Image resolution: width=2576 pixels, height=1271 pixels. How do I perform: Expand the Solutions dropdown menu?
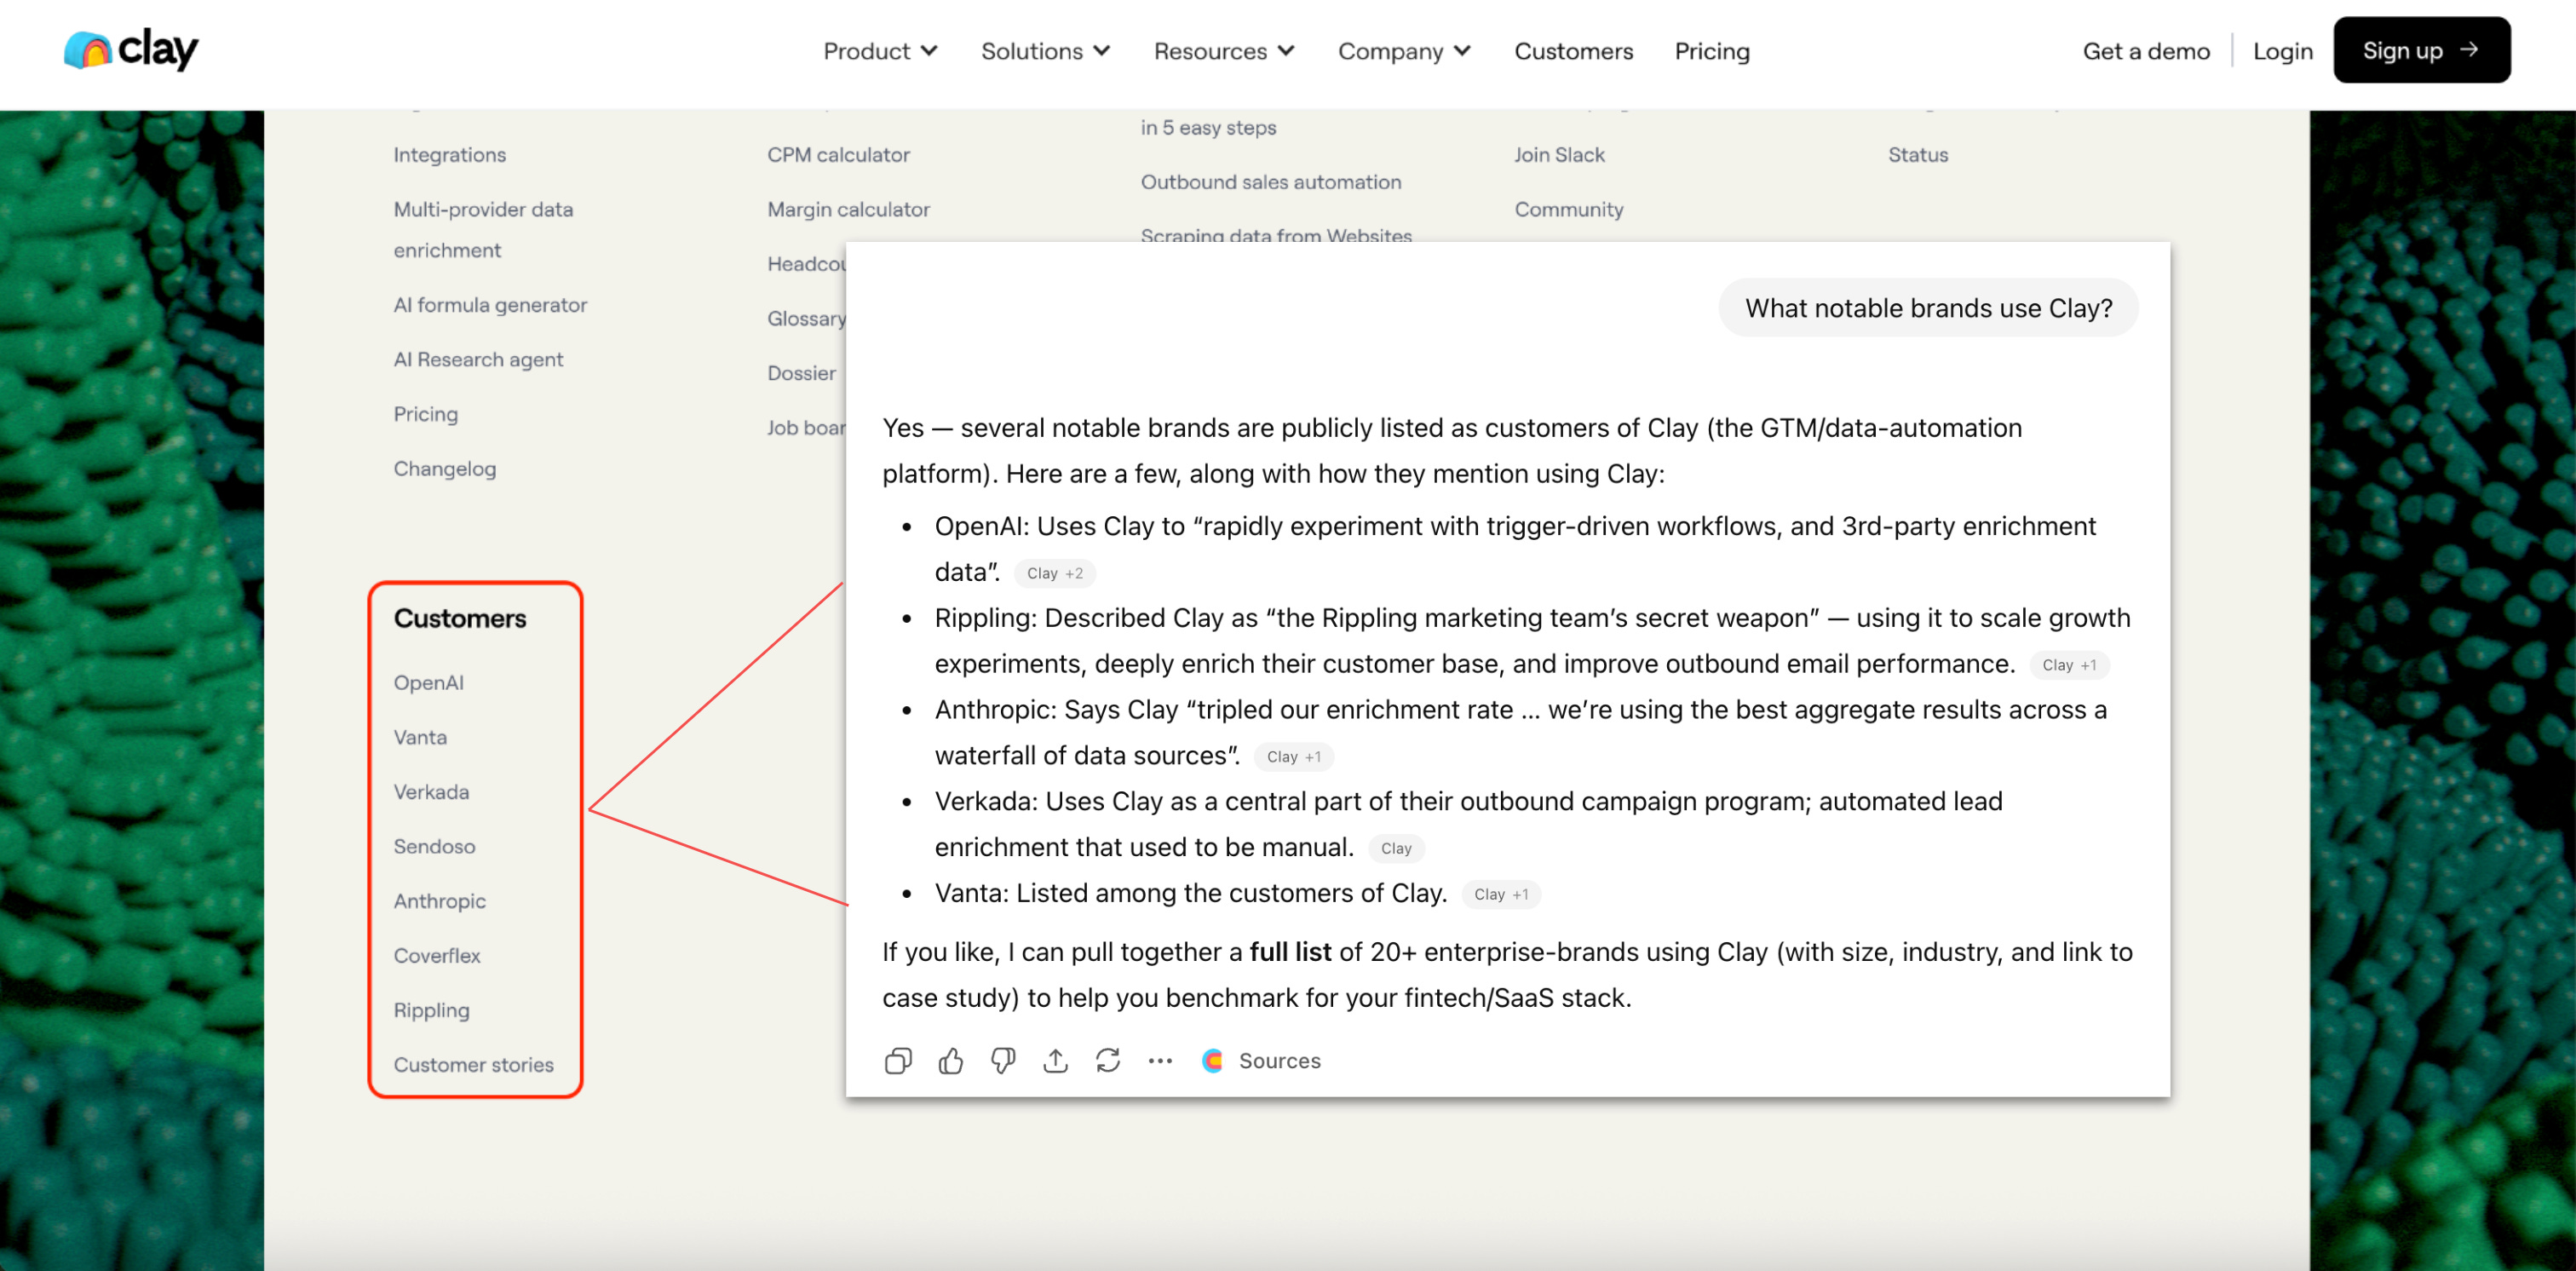[x=1045, y=51]
